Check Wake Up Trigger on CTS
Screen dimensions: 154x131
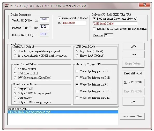point(77,98)
